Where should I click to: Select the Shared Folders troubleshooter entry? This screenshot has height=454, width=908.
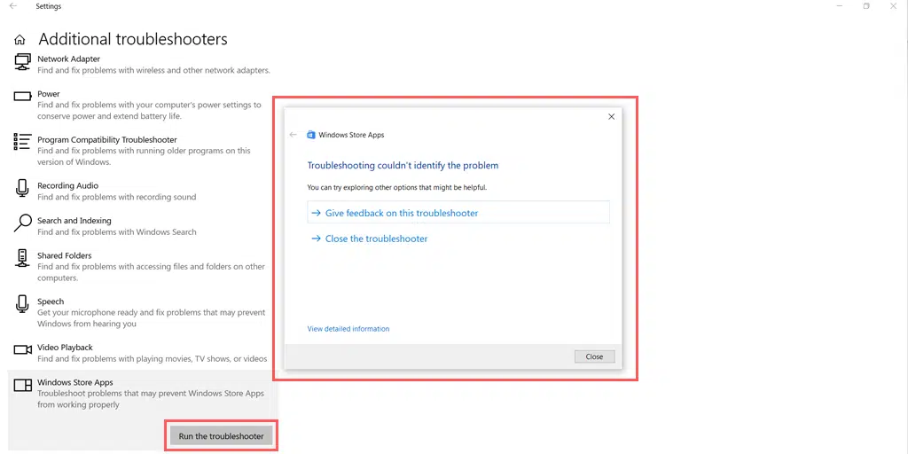(x=141, y=266)
